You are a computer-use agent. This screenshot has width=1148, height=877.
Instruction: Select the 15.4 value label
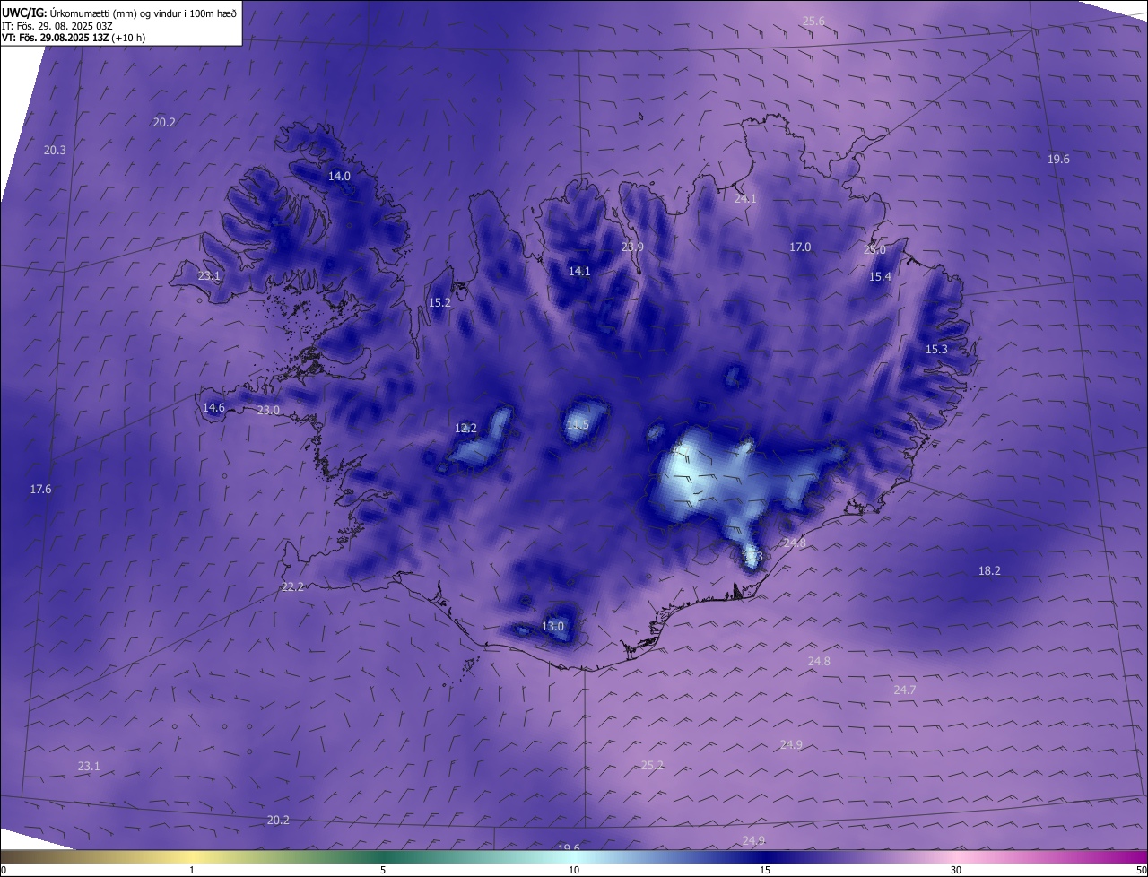[x=881, y=276]
